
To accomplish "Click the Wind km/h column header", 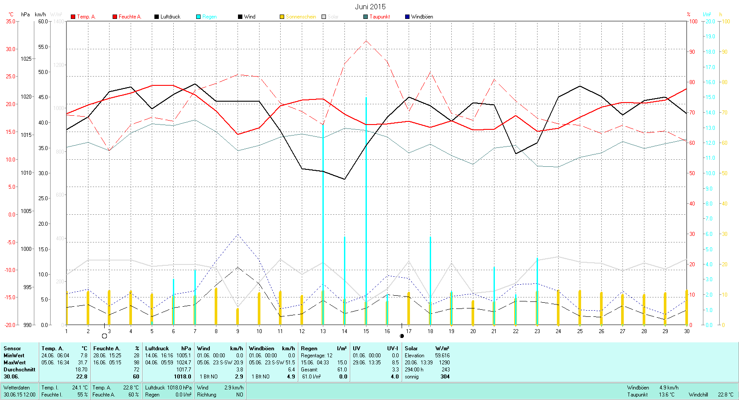I will 220,349.
